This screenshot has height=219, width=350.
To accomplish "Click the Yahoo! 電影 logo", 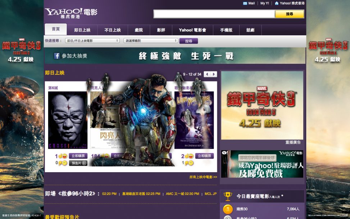I will (71, 13).
